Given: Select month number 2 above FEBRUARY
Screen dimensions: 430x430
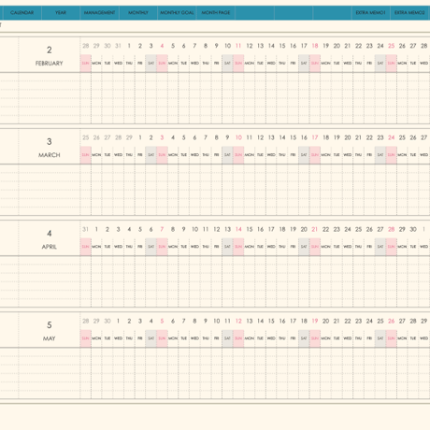Looking at the screenshot, I should [x=50, y=50].
